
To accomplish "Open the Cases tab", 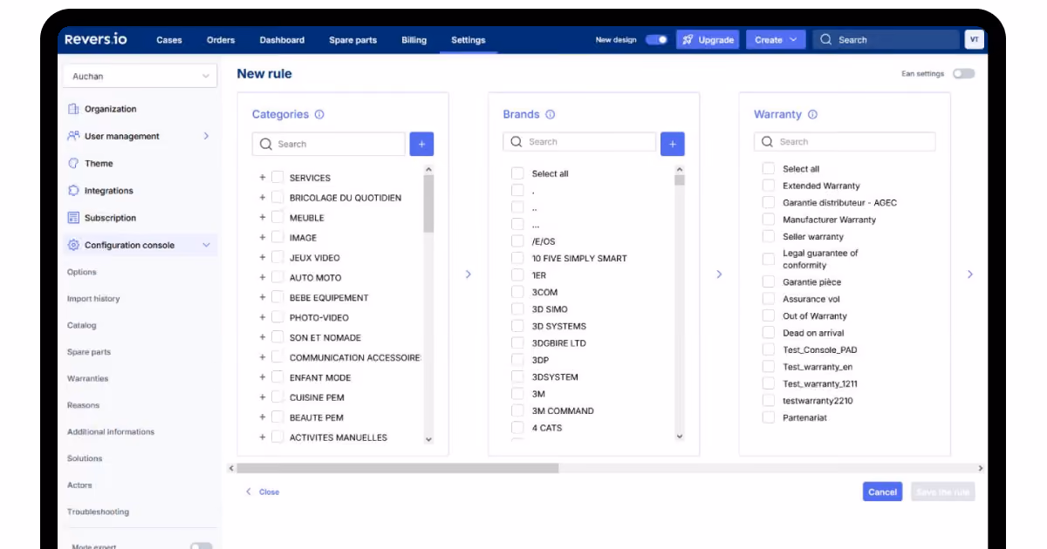I will coord(169,40).
